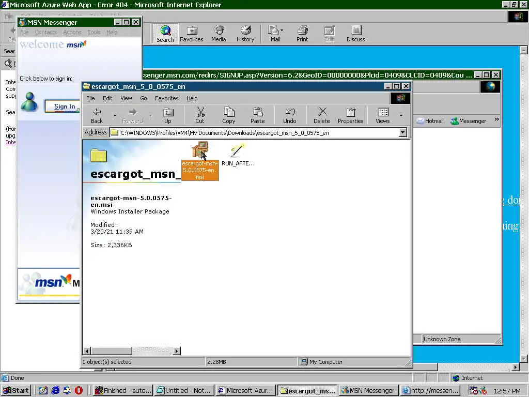This screenshot has width=529, height=397.
Task: Click the Views toolbar button
Action: click(383, 115)
